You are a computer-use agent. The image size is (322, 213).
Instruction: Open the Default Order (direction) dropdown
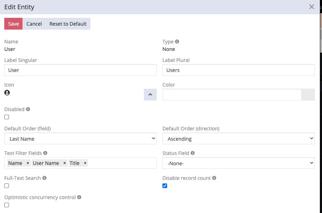[238, 138]
